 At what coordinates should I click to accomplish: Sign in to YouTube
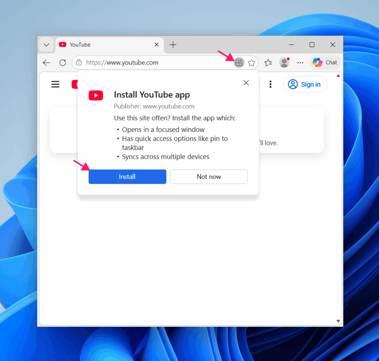(x=305, y=84)
